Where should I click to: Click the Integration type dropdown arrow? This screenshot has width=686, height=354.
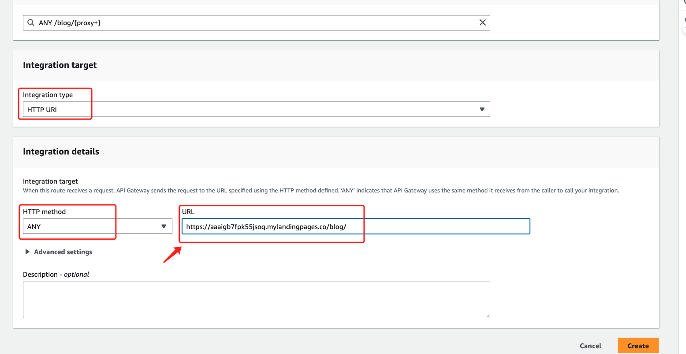click(x=482, y=109)
